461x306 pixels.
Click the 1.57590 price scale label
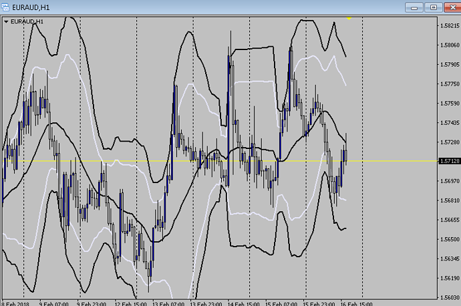coord(450,103)
